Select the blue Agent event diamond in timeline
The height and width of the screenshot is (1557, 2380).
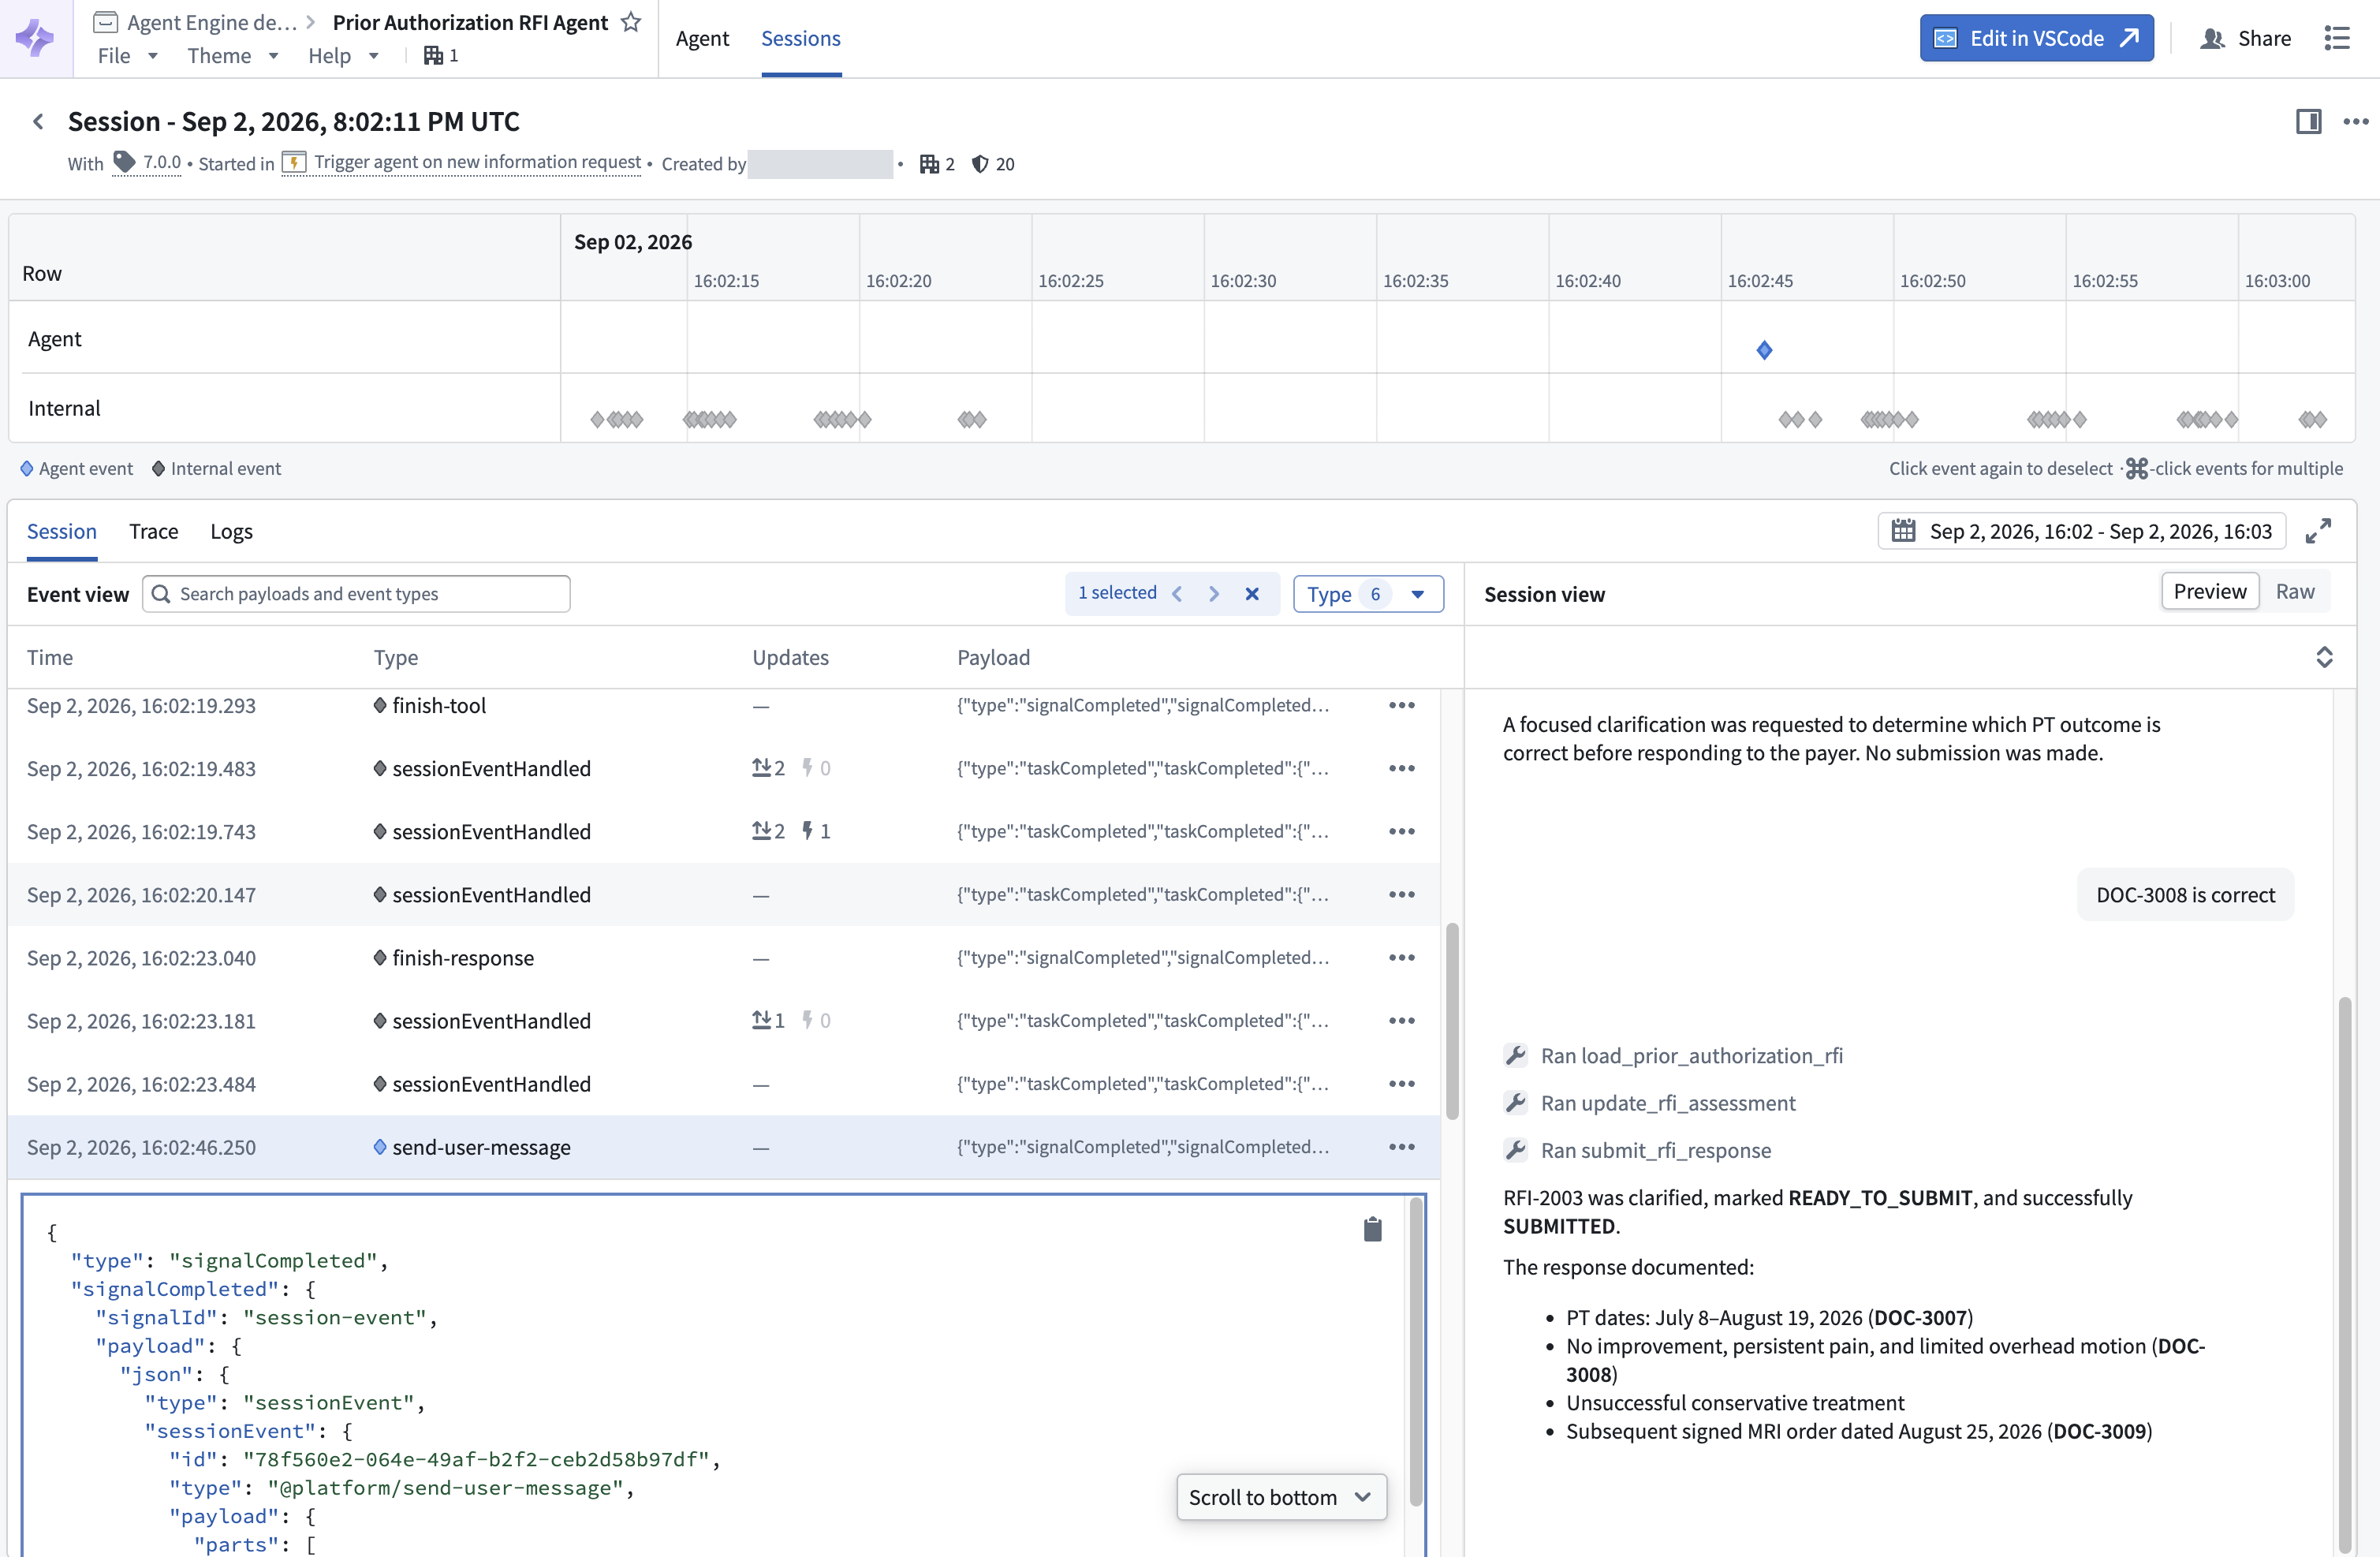(1764, 350)
